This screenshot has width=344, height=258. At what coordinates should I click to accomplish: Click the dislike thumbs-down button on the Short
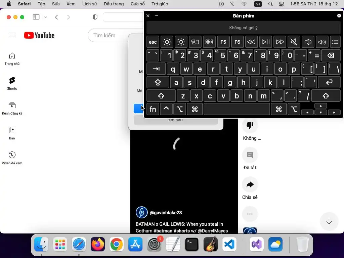coord(250,125)
